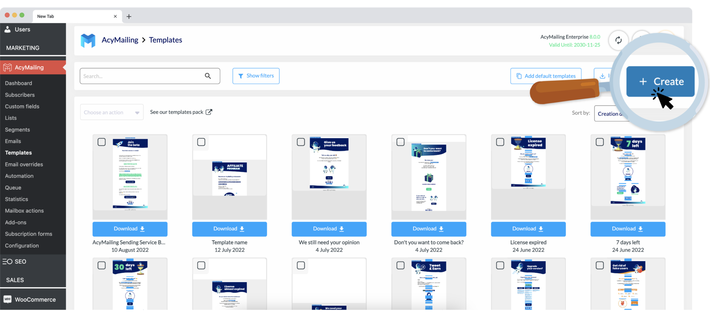Click Valid Until 2030-11-25 text
This screenshot has height=312, width=710.
coord(574,45)
